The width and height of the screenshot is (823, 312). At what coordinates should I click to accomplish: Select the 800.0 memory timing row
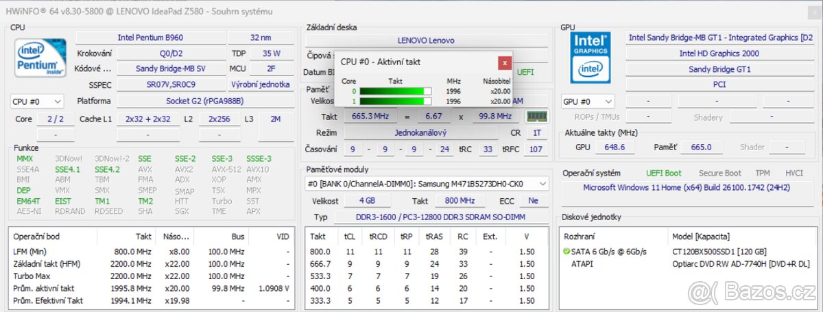pos(427,252)
